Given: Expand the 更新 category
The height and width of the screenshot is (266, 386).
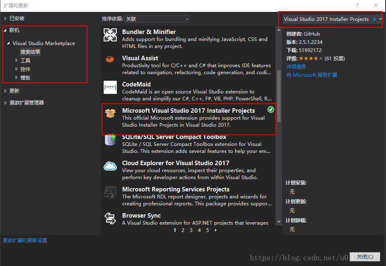Looking at the screenshot, I should 5,91.
